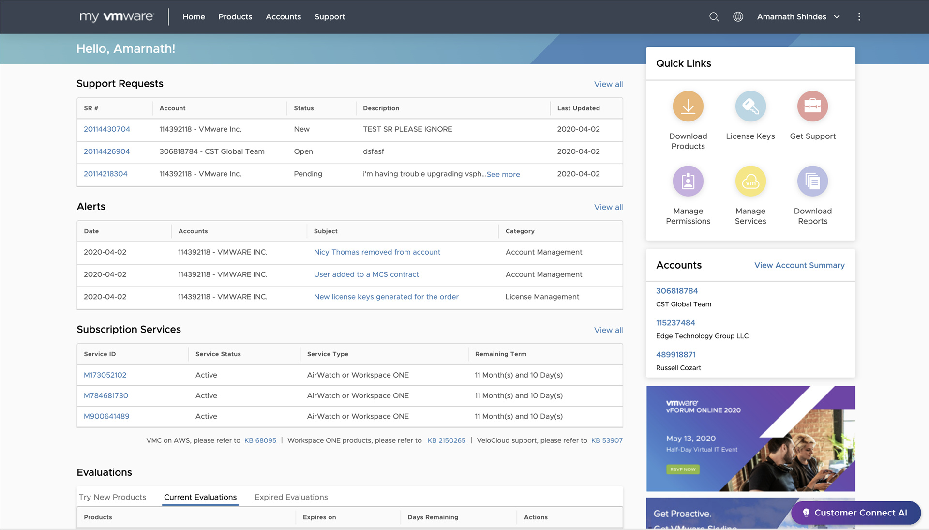929x530 pixels.
Task: Click View Account Summary
Action: [x=799, y=265]
